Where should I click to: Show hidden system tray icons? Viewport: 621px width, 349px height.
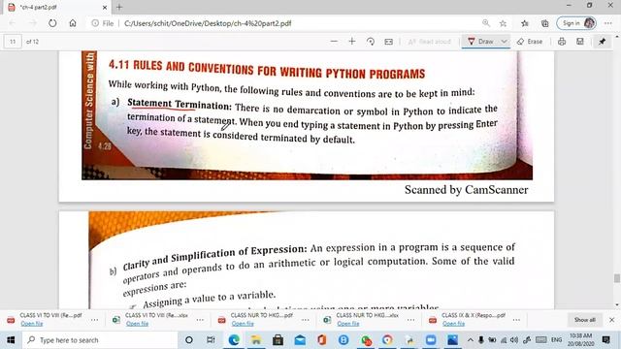[470, 340]
